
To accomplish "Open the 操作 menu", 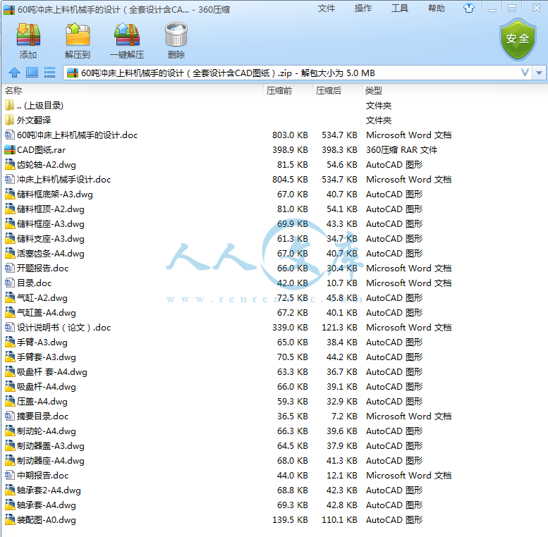I will tap(363, 8).
